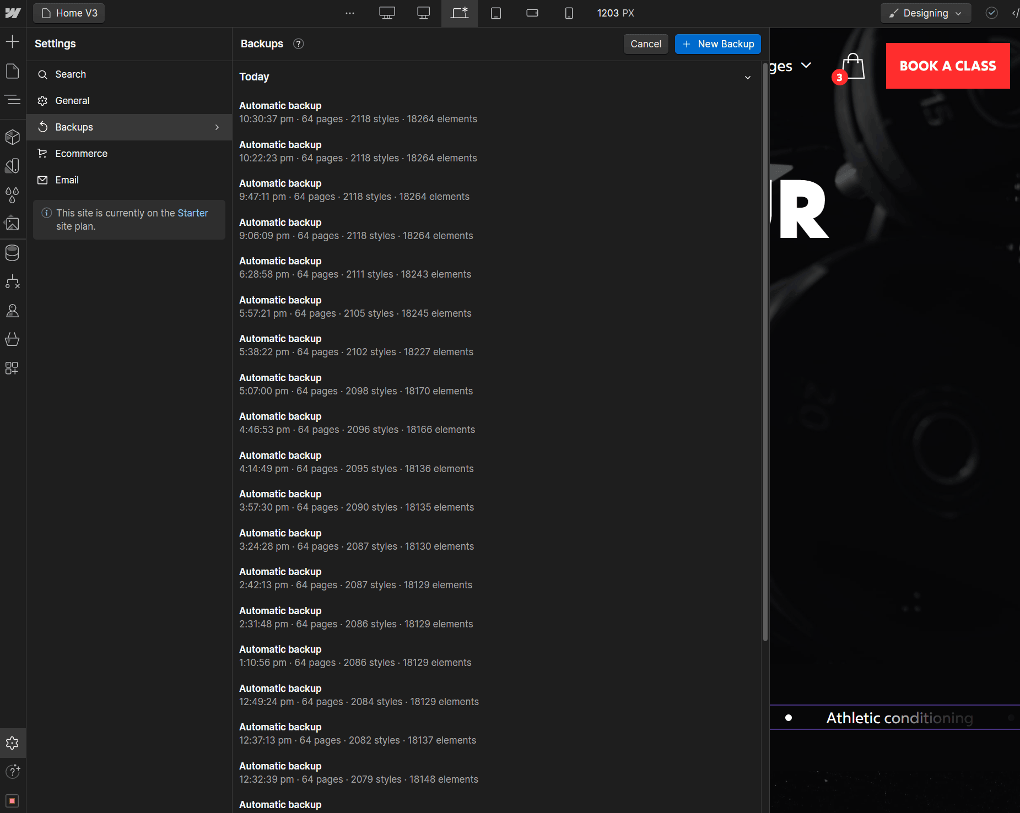
Task: Select the 3:57:30 pm automatic backup
Action: (497, 501)
